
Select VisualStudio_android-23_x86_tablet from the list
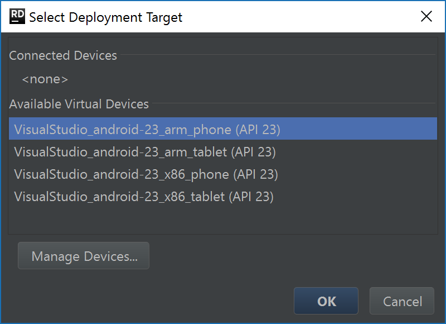222,196
